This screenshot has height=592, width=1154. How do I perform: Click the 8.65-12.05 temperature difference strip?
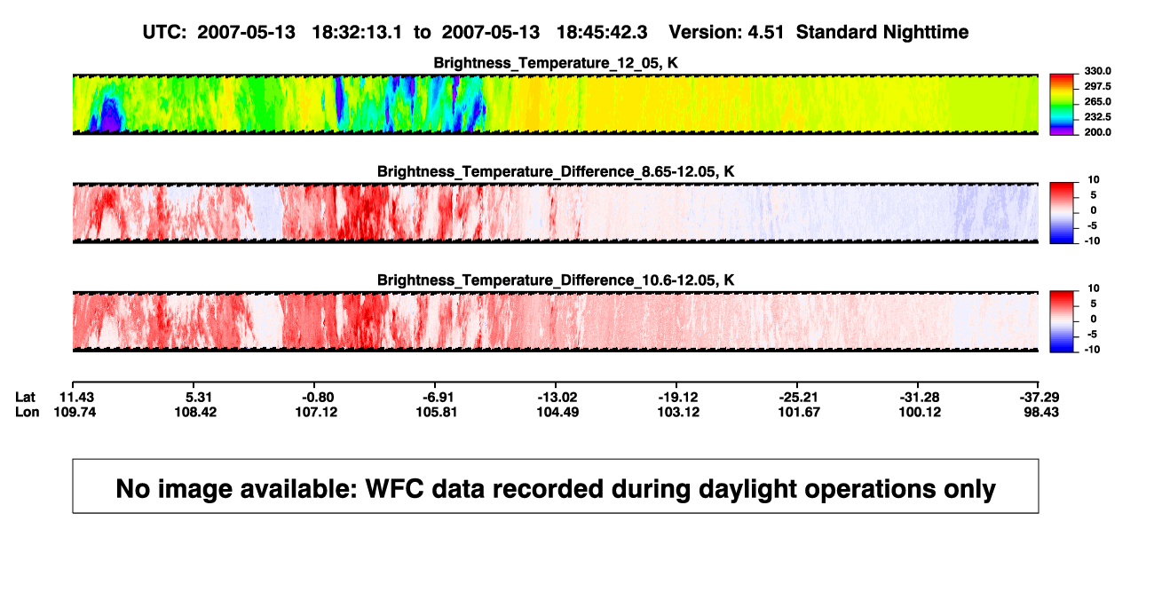click(x=556, y=213)
